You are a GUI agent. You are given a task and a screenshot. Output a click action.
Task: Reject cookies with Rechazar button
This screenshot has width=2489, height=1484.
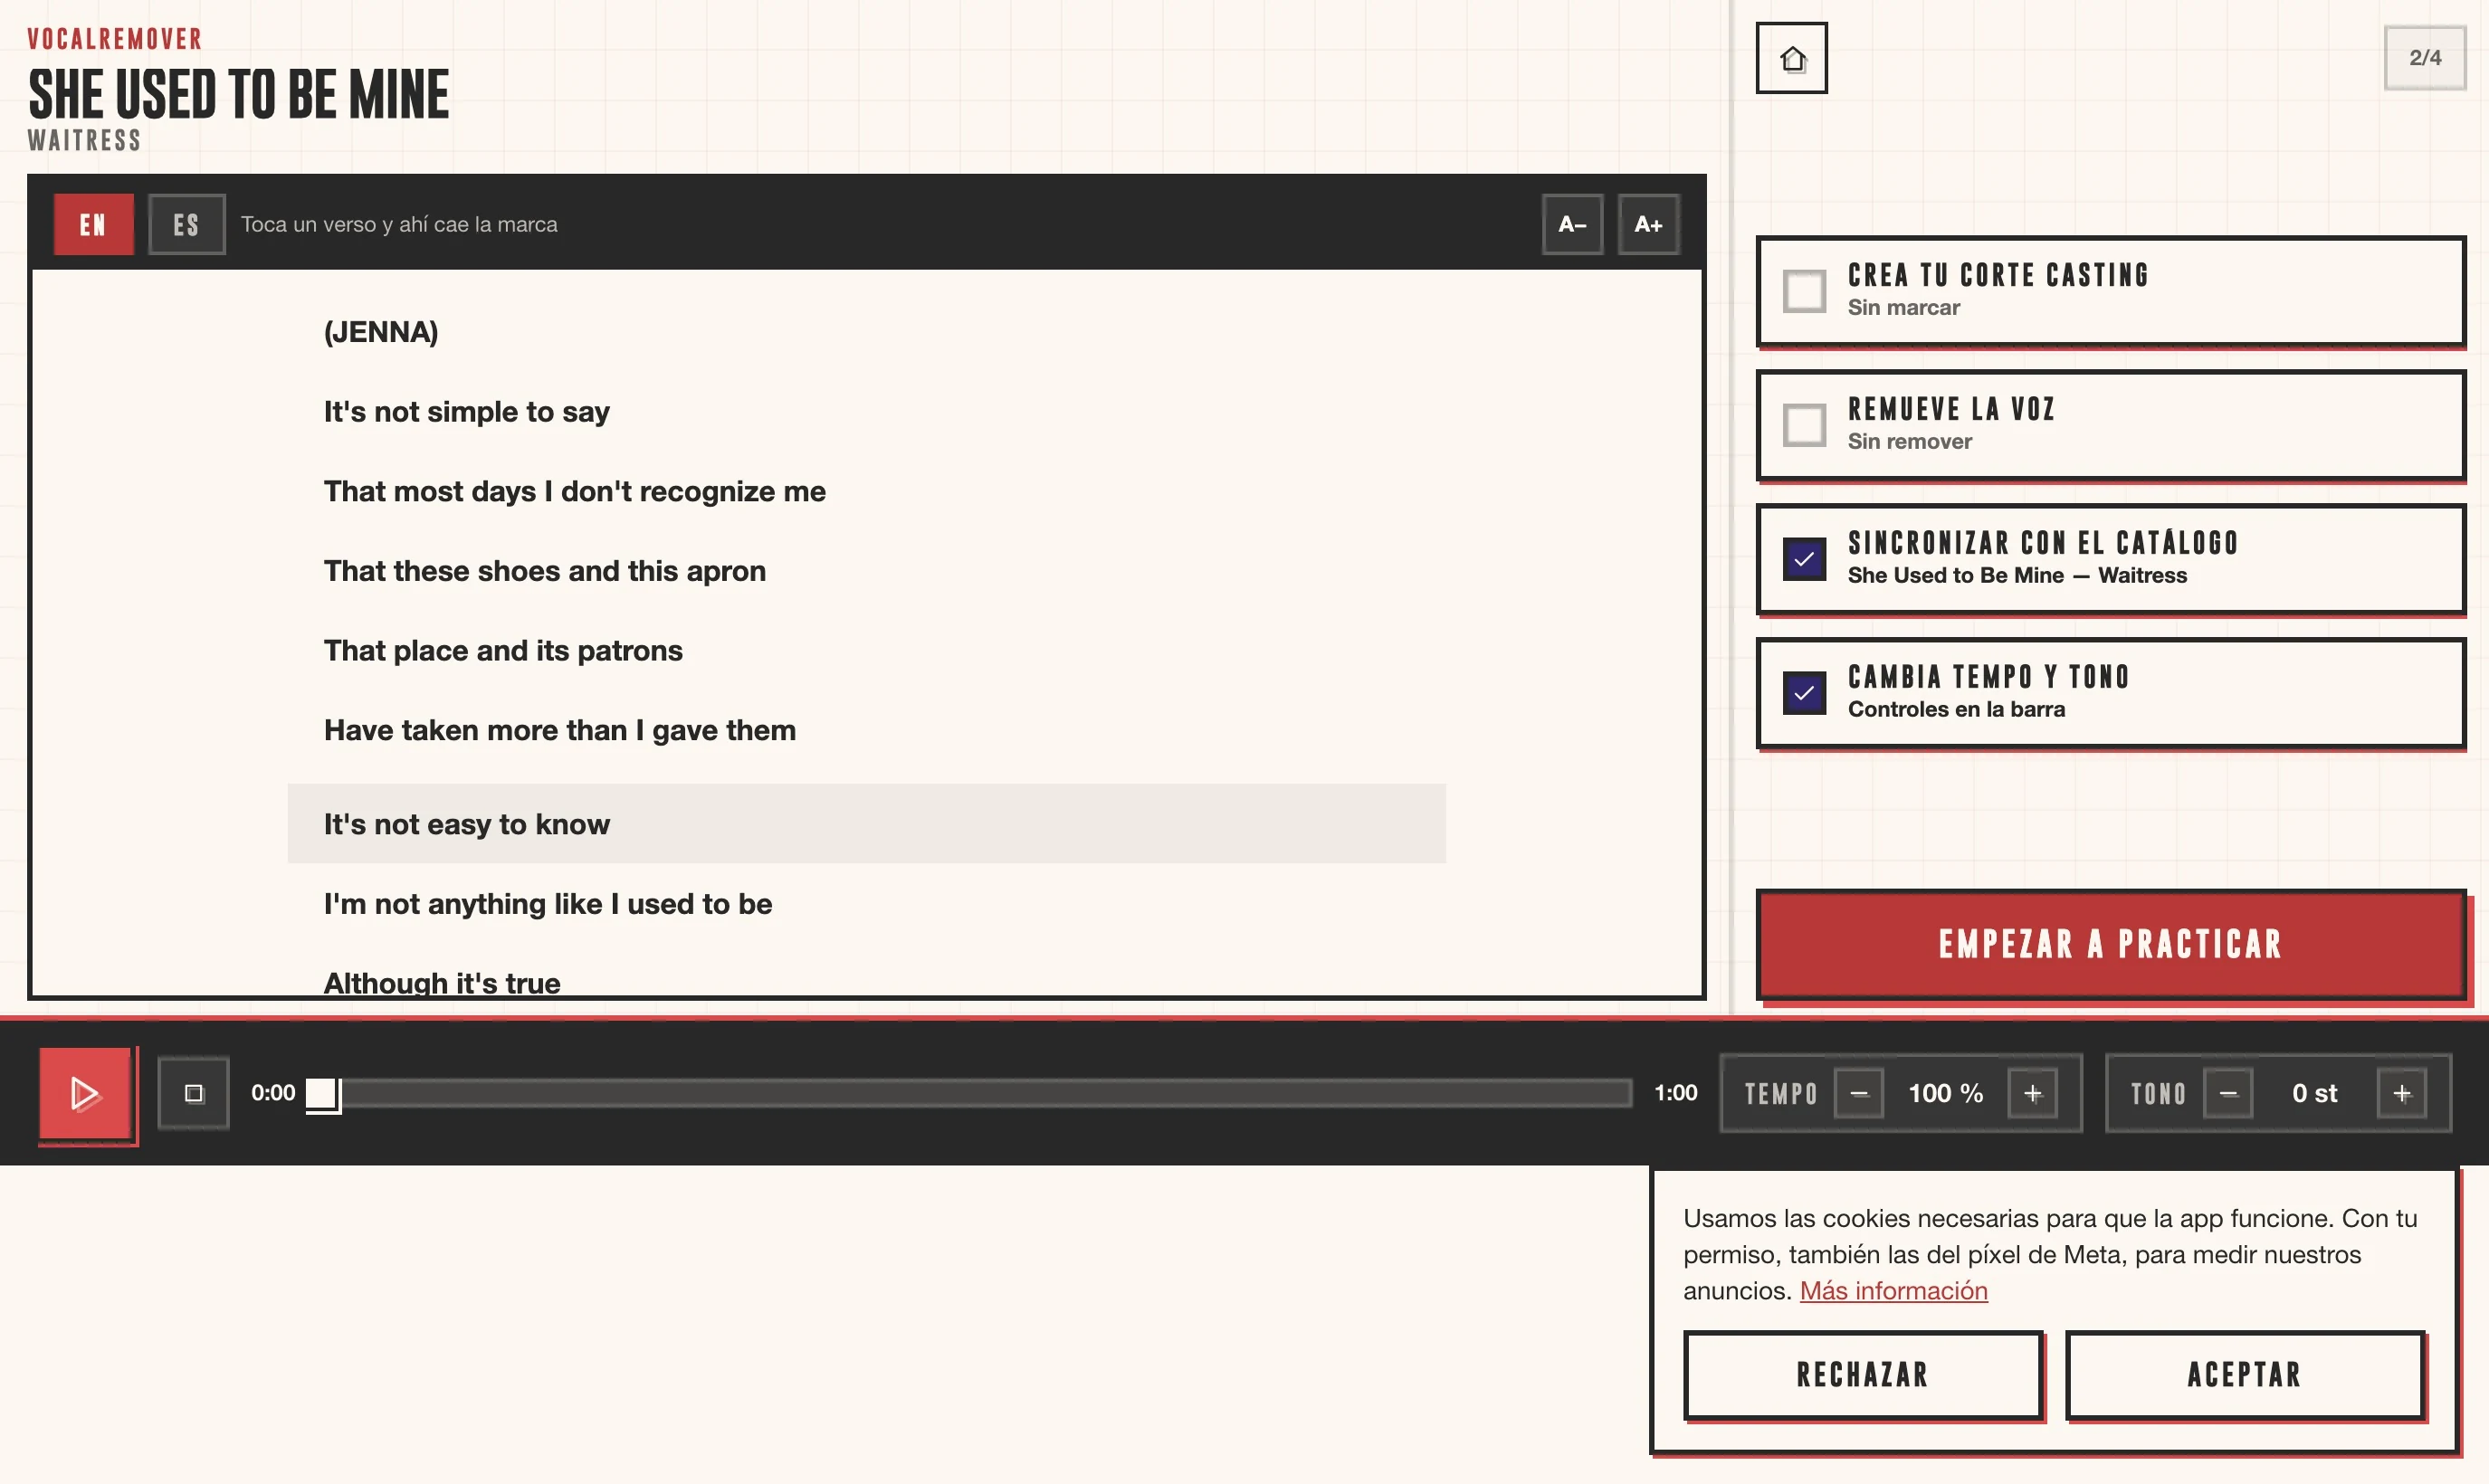click(1862, 1374)
